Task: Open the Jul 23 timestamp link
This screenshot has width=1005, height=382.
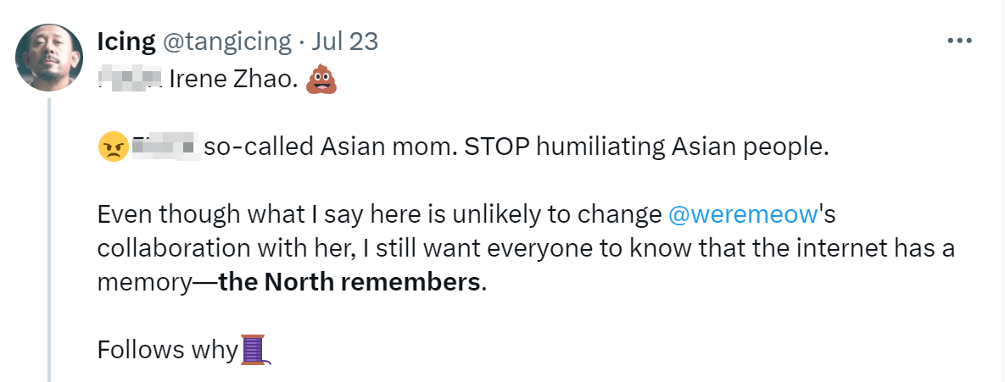Action: (x=345, y=41)
